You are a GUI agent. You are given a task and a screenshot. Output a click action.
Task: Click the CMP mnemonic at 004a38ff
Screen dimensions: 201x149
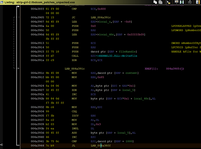point(74,9)
